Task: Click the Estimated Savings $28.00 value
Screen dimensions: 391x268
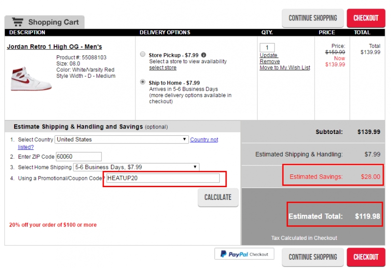Action: point(371,177)
